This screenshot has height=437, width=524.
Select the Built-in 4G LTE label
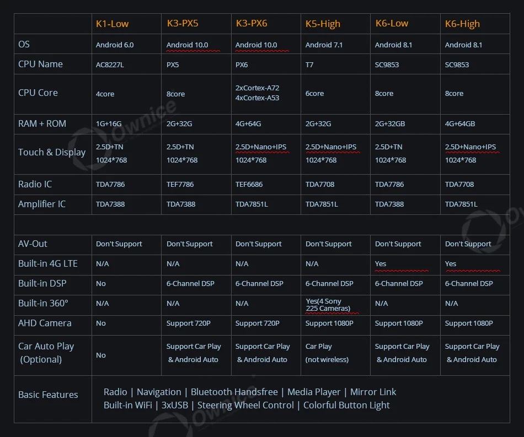pyautogui.click(x=48, y=263)
